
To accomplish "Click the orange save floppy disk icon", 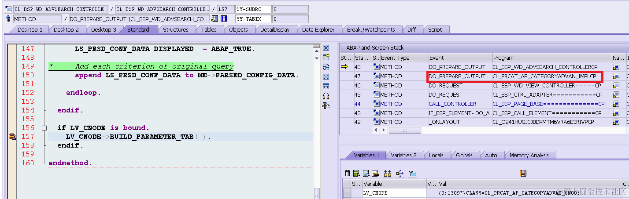I will coord(523,174).
